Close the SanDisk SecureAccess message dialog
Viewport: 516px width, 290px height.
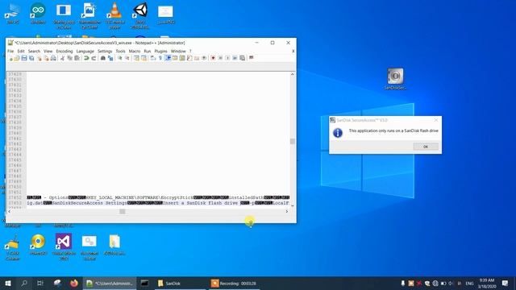(x=436, y=120)
